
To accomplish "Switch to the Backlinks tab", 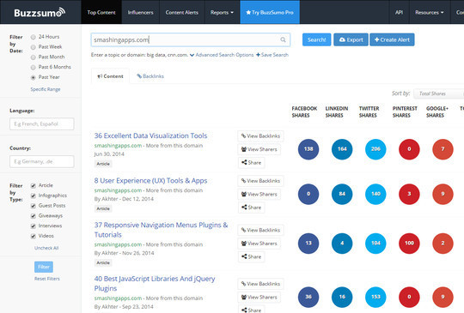I will 150,76.
